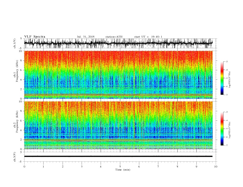
Task: Click time axis tick label "2"
Action: point(63,167)
